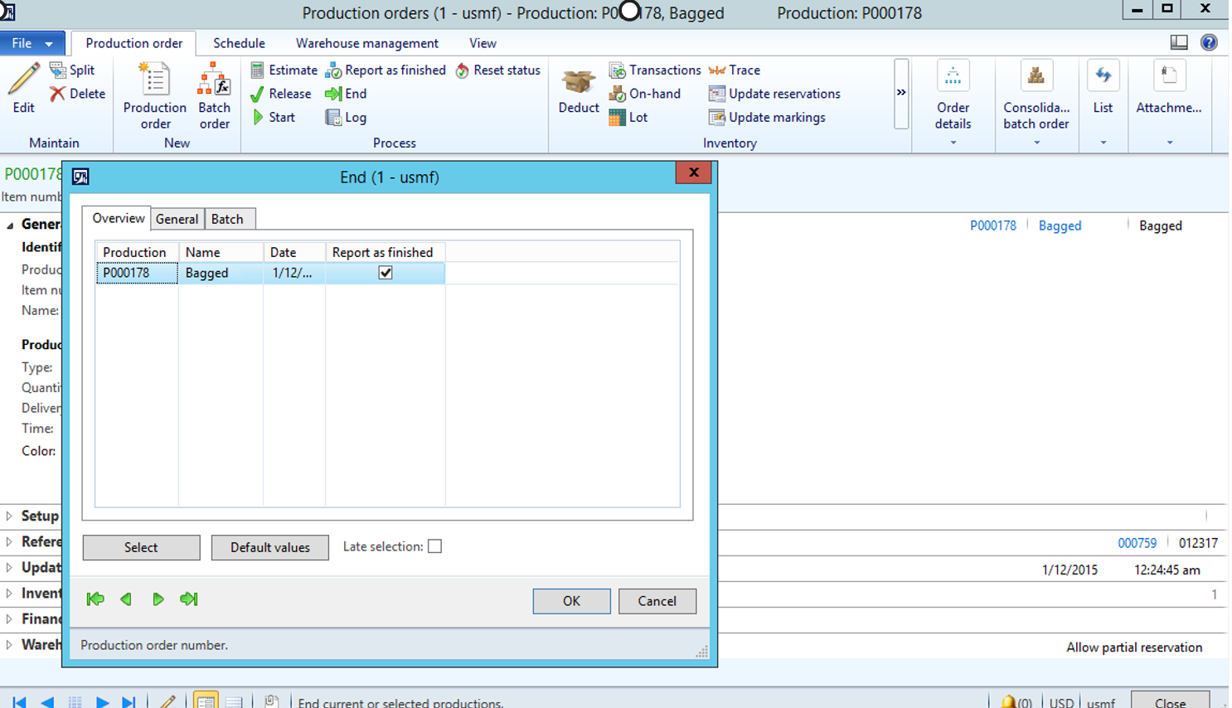Select the P000178 production cell
The image size is (1232, 708).
[137, 273]
